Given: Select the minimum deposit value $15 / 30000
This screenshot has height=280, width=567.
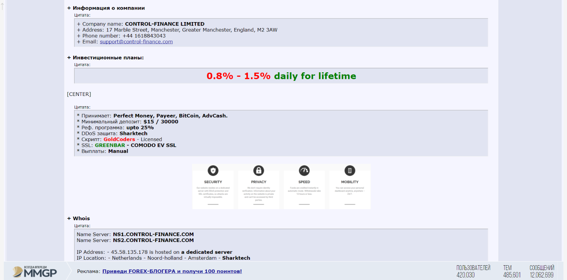Looking at the screenshot, I should click(x=161, y=121).
